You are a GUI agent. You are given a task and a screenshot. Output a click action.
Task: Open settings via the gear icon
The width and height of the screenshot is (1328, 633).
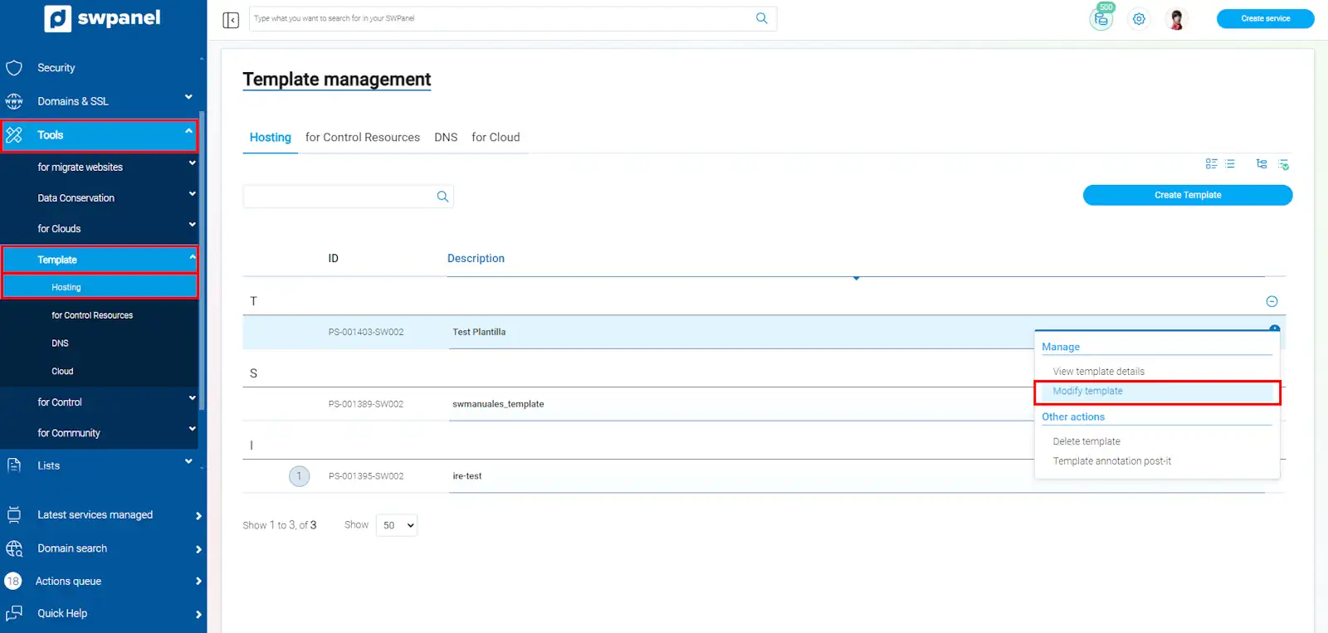pos(1139,19)
